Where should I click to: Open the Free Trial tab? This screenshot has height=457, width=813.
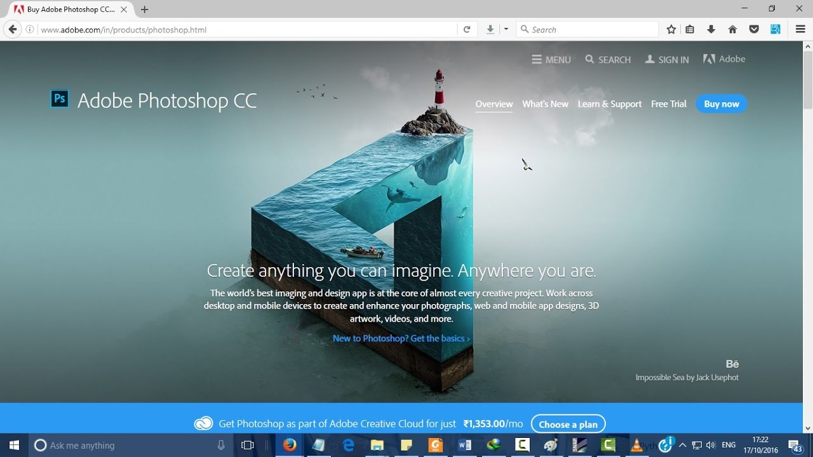(669, 104)
